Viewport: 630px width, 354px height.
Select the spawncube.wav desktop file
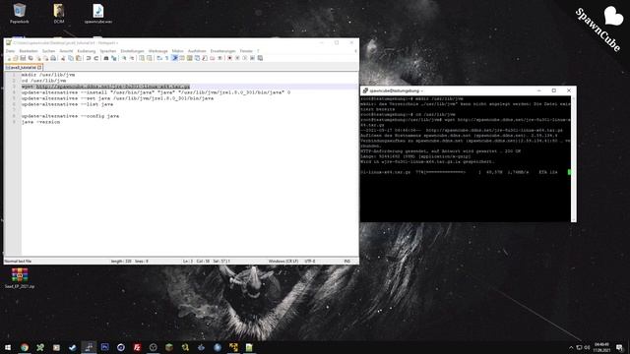click(98, 13)
